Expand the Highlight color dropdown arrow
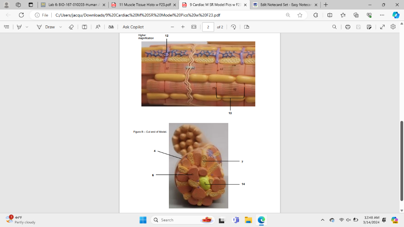 [27, 27]
